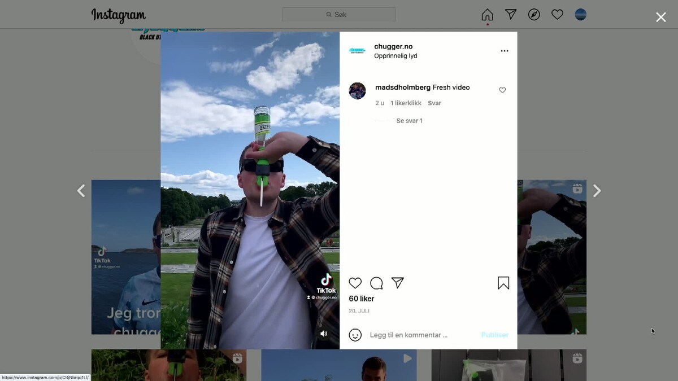Open the 20. JULI post date link
Image resolution: width=678 pixels, height=381 pixels.
[359, 311]
